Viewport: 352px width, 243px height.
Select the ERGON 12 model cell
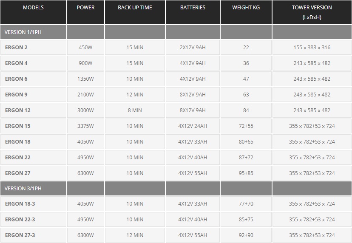coord(33,110)
